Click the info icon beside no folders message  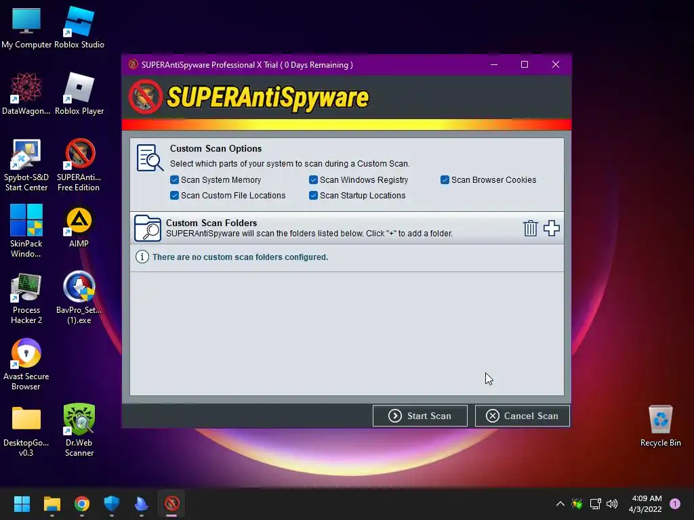tap(142, 257)
